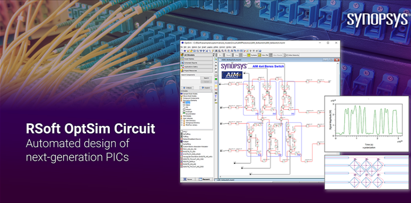The height and width of the screenshot is (203, 411).
Task: Open the Utilities menu
Action: point(216,47)
